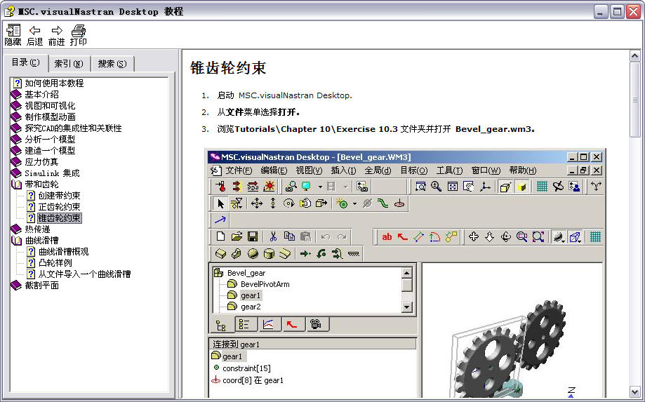645x402 pixels.
Task: Open the 帮助(H) menu in the embedded screenshot
Action: coord(522,170)
